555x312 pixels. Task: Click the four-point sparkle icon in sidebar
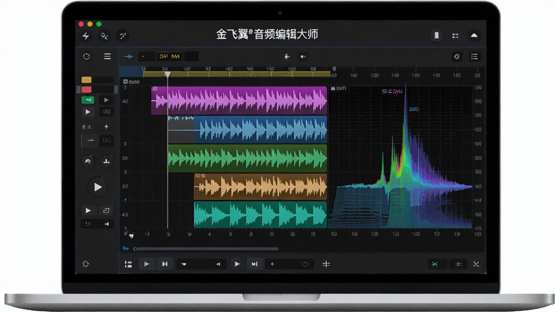(x=106, y=127)
